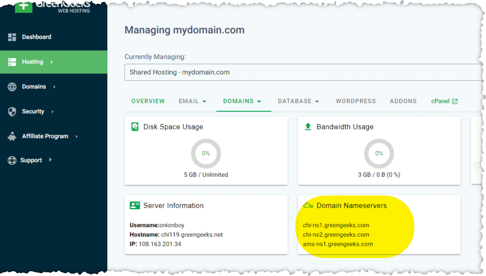Click the Security shield icon

12,112
